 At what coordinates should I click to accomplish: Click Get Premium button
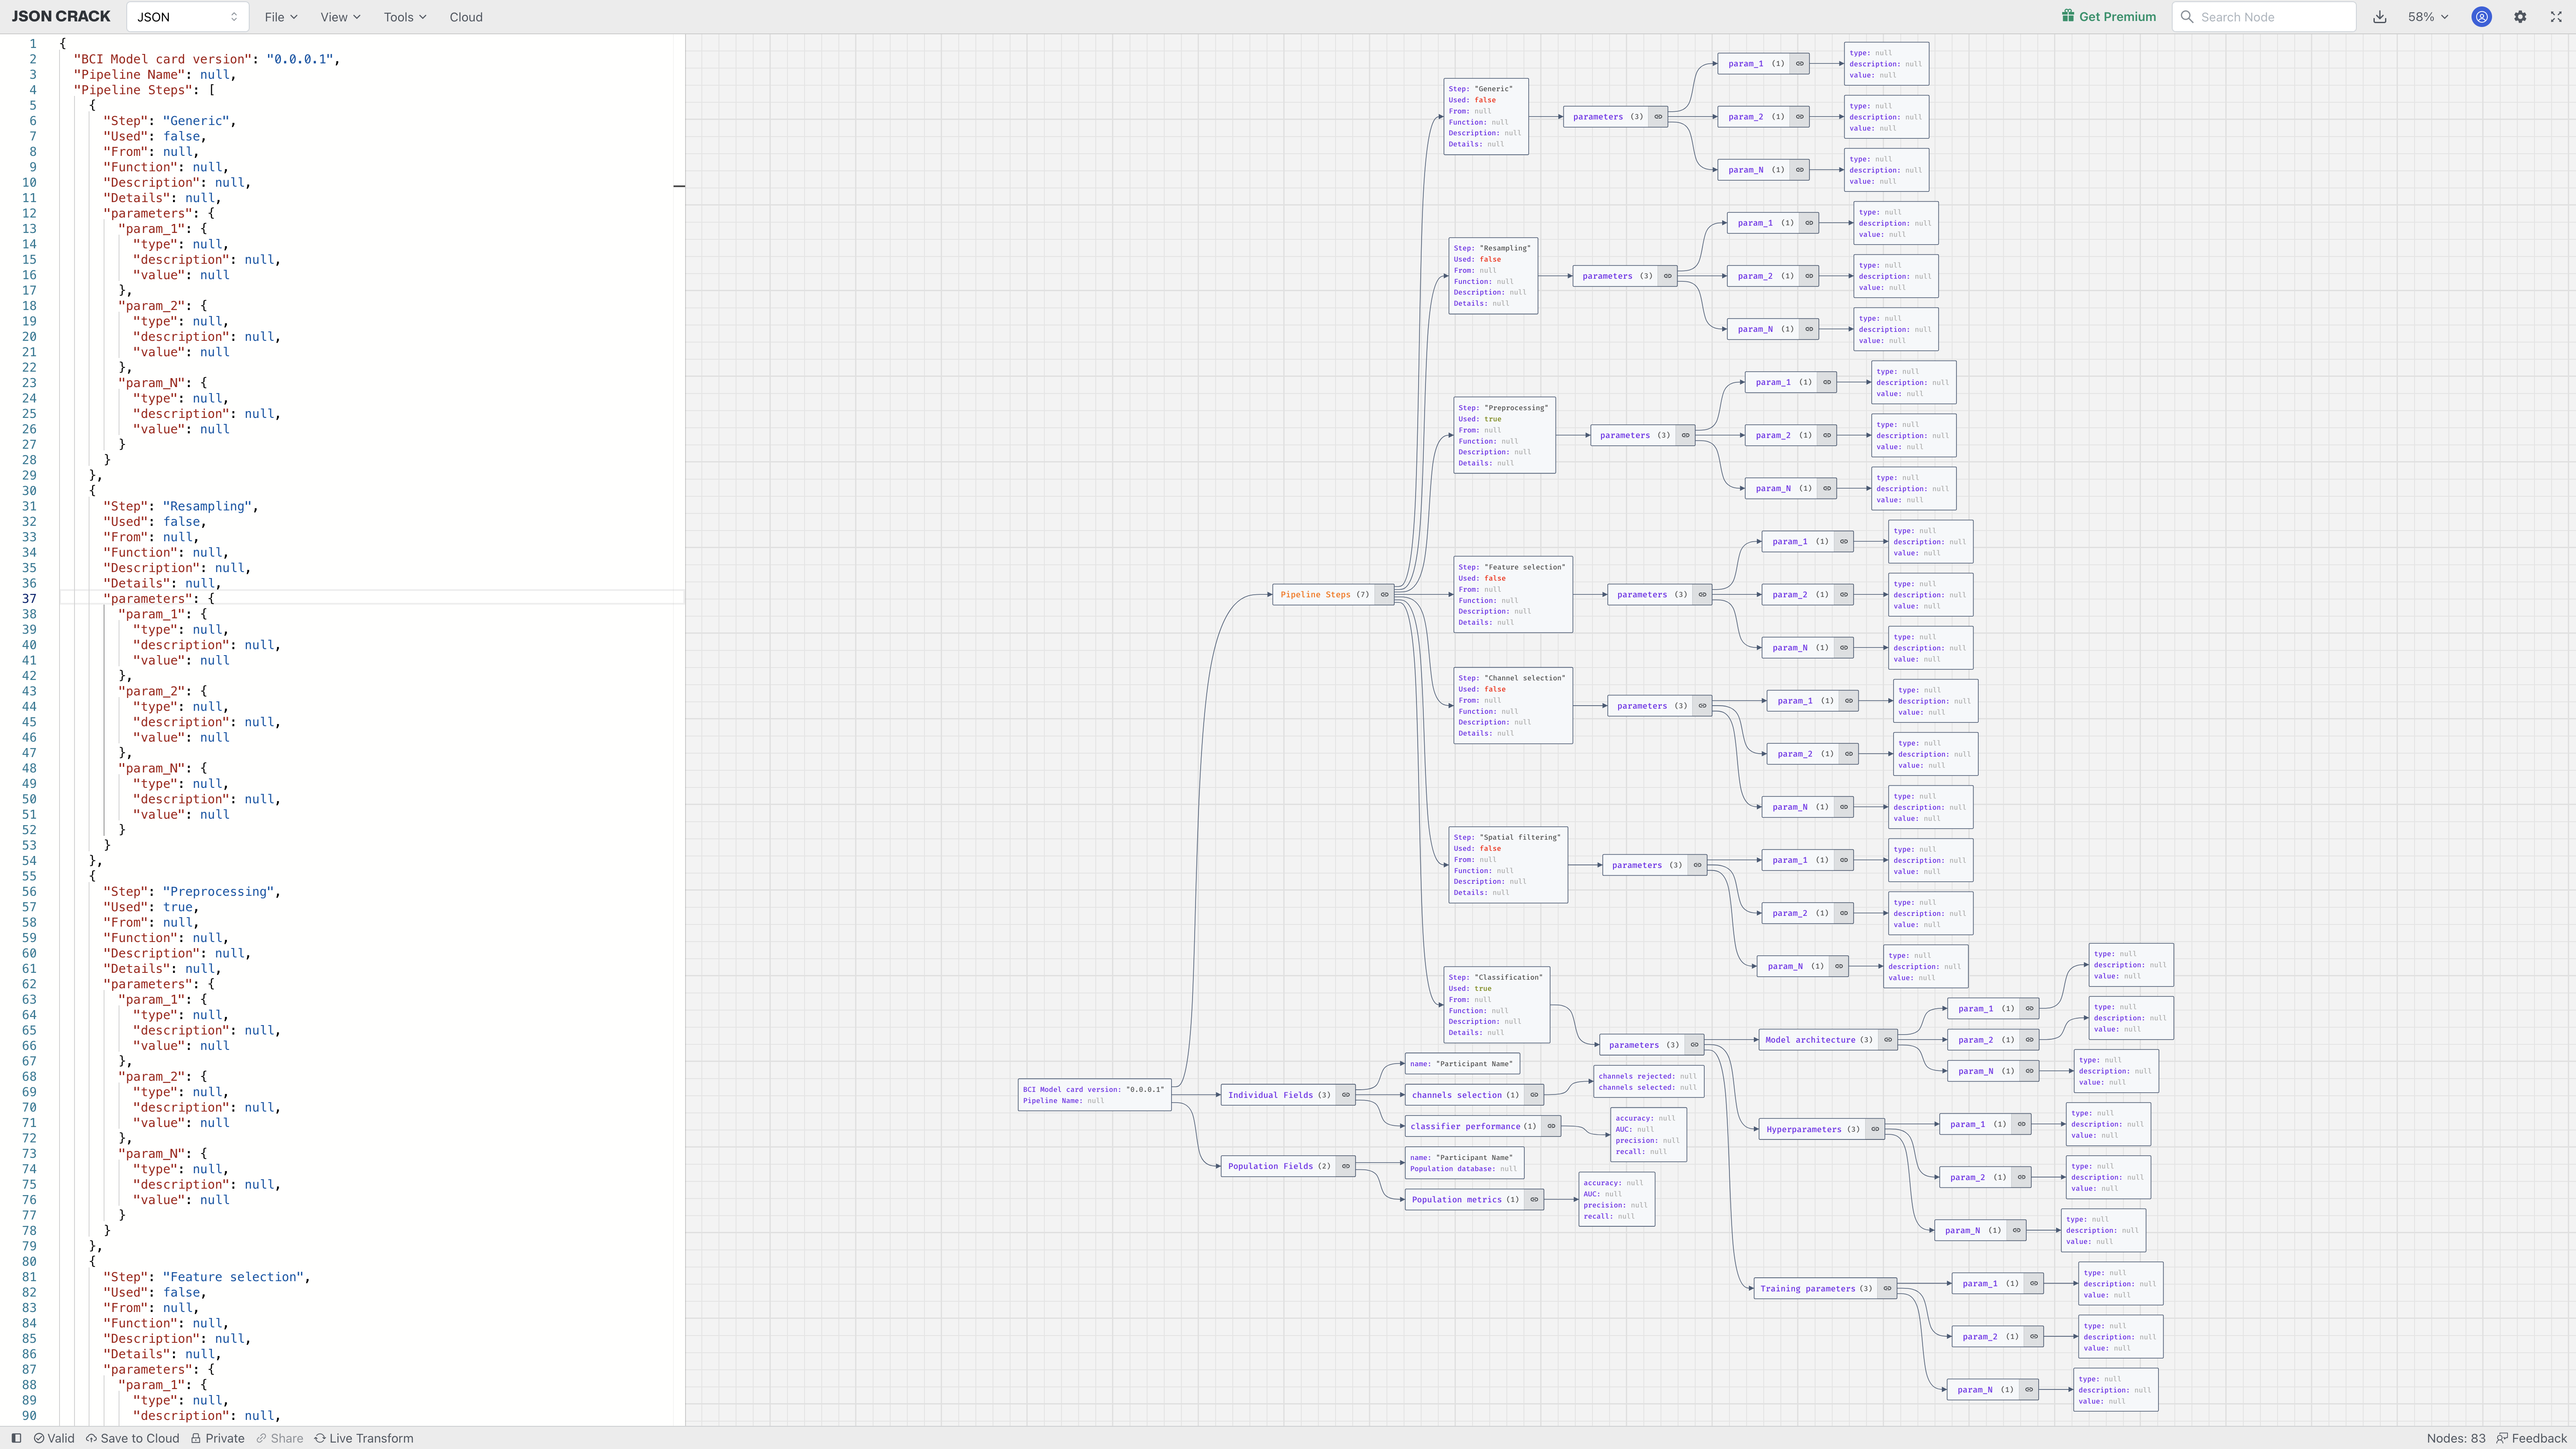click(x=2108, y=17)
